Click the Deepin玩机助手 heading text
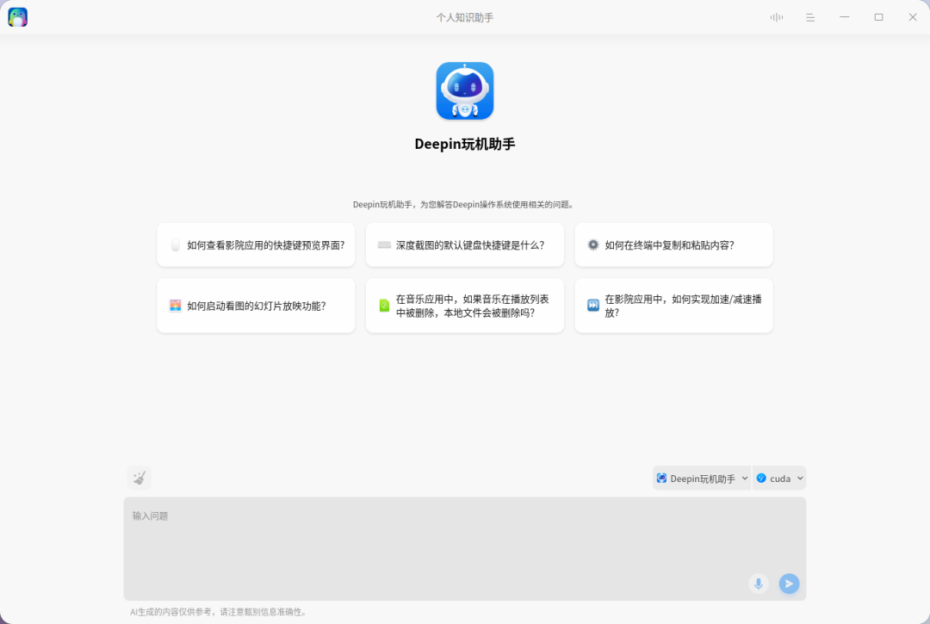 465,144
